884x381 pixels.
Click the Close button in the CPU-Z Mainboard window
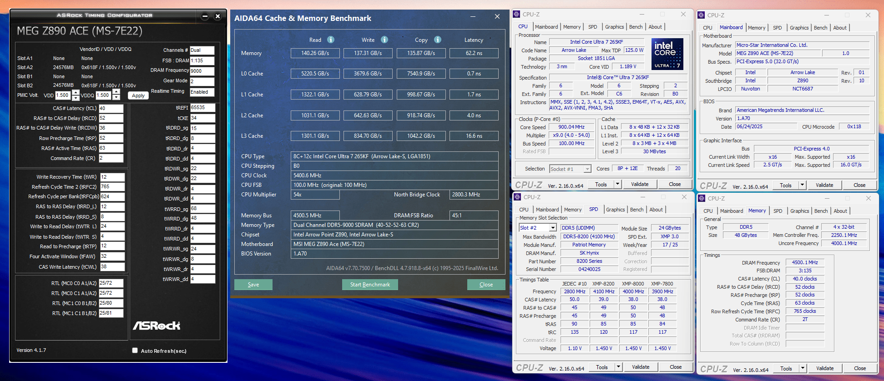pyautogui.click(x=859, y=185)
